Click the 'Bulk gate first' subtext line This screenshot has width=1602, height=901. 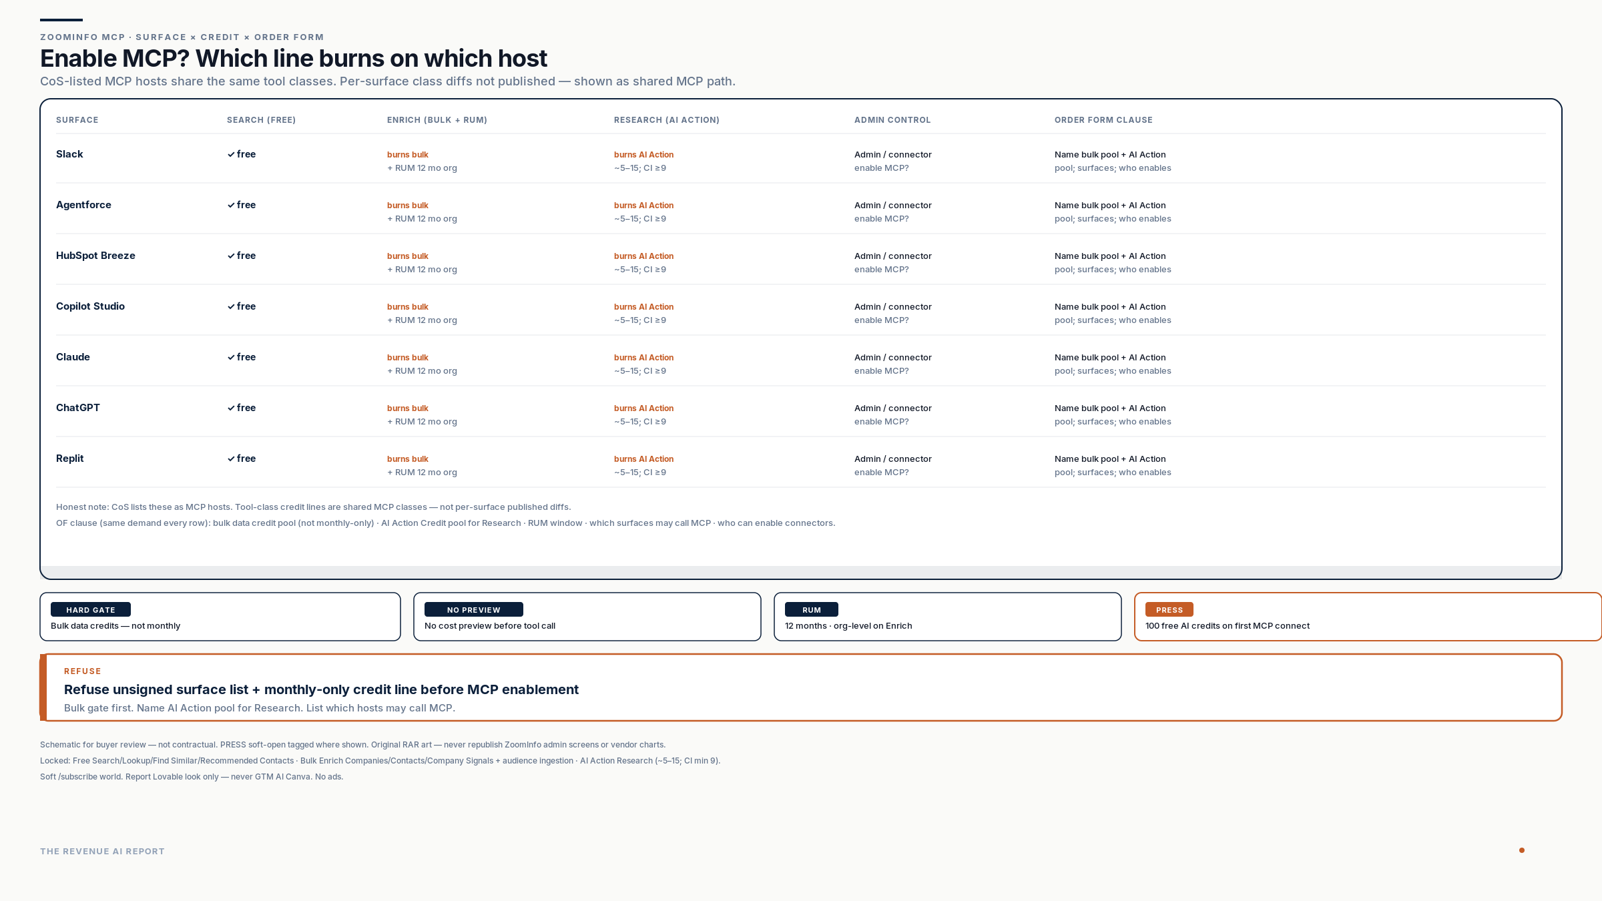tap(260, 708)
